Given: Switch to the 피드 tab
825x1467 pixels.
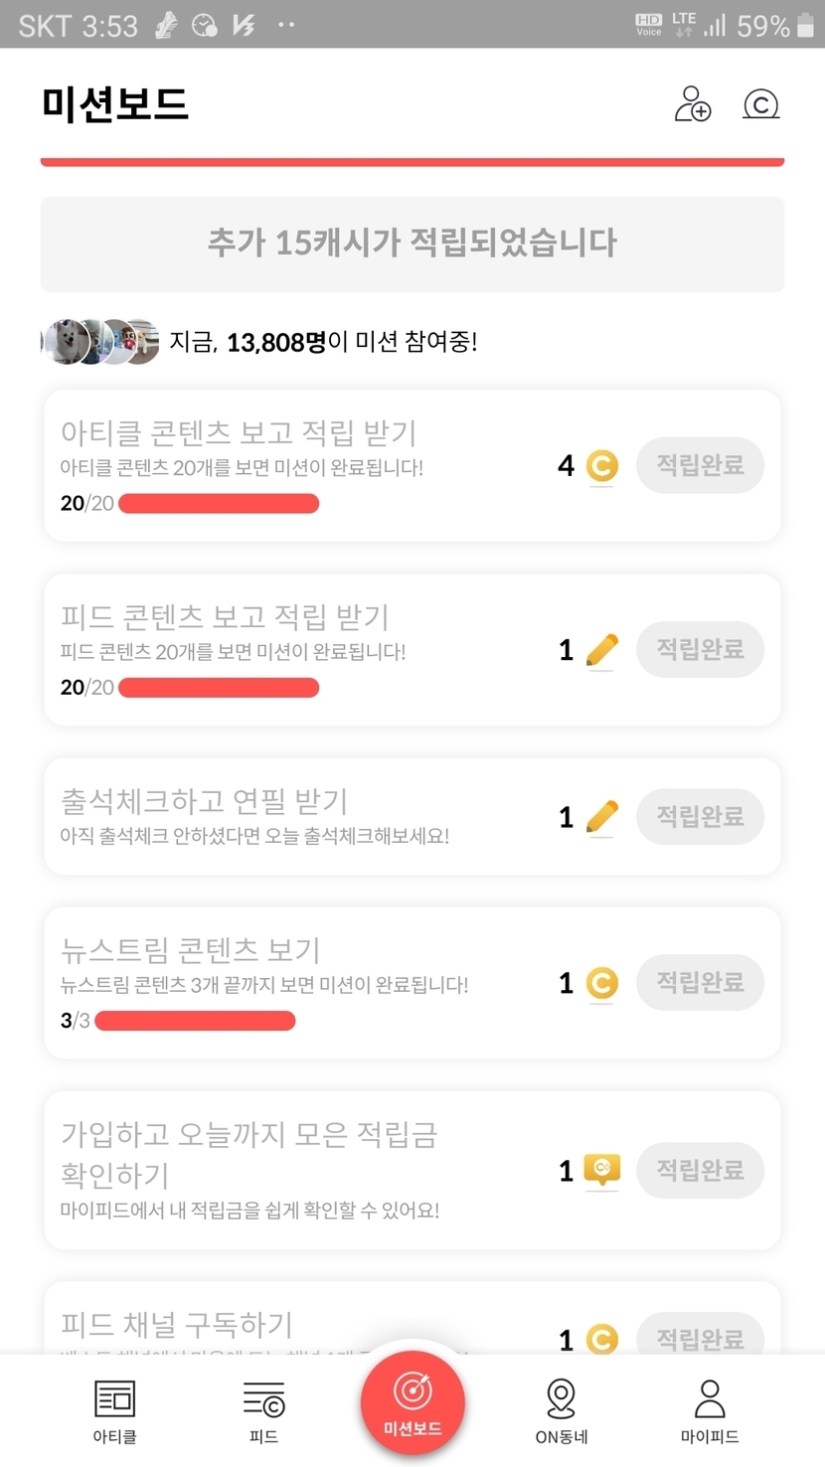Looking at the screenshot, I should (x=263, y=1411).
